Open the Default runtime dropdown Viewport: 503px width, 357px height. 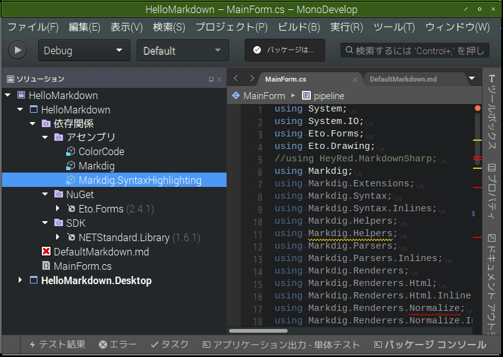[x=182, y=50]
